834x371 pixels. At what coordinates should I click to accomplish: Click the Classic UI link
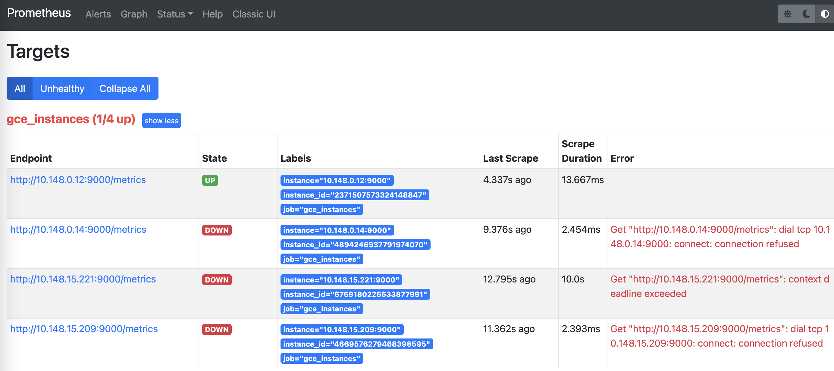[253, 15]
